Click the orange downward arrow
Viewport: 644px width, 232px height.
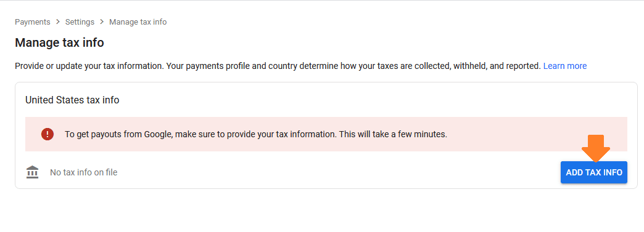[595, 148]
